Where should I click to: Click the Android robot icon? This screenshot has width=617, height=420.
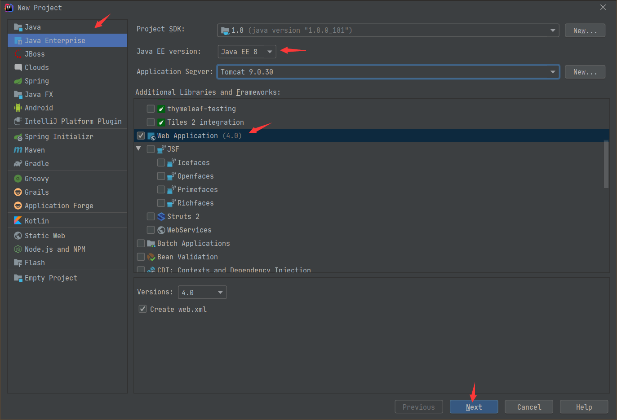18,108
